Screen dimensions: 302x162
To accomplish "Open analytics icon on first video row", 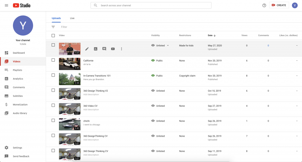I will click(x=96, y=49).
